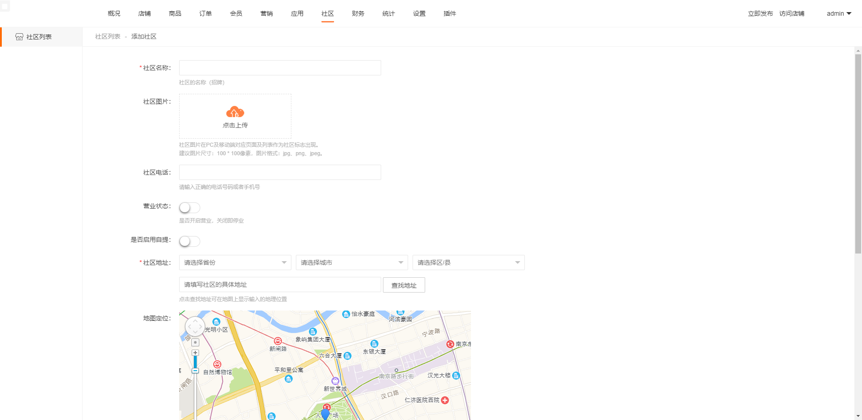Viewport: 862px width, 420px height.
Task: Click the 社区名称 input field
Action: click(279, 68)
